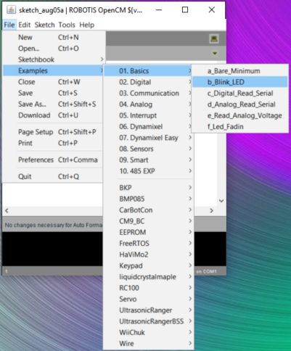Open the Tools menu

pyautogui.click(x=67, y=25)
